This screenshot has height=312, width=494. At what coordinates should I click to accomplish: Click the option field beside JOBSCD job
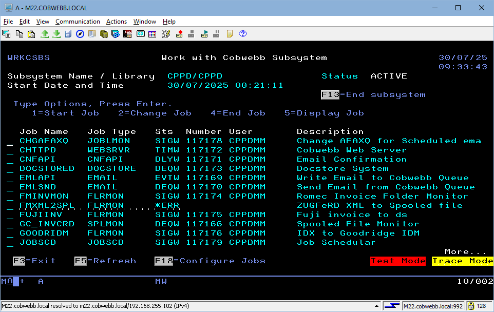tap(9, 242)
